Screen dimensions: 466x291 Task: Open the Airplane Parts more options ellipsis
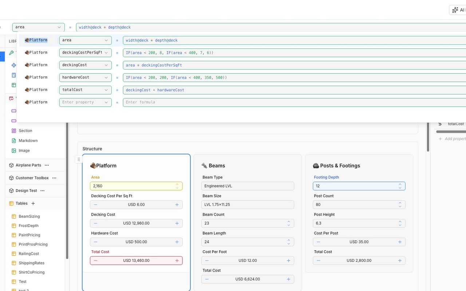(47, 165)
